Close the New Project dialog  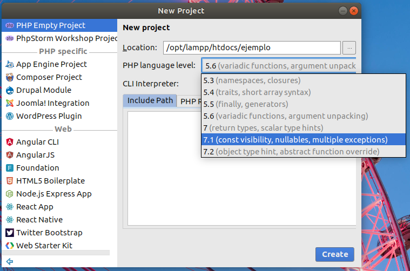pos(354,11)
